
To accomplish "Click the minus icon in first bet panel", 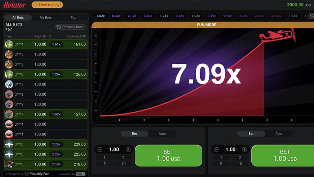I will tap(100, 149).
